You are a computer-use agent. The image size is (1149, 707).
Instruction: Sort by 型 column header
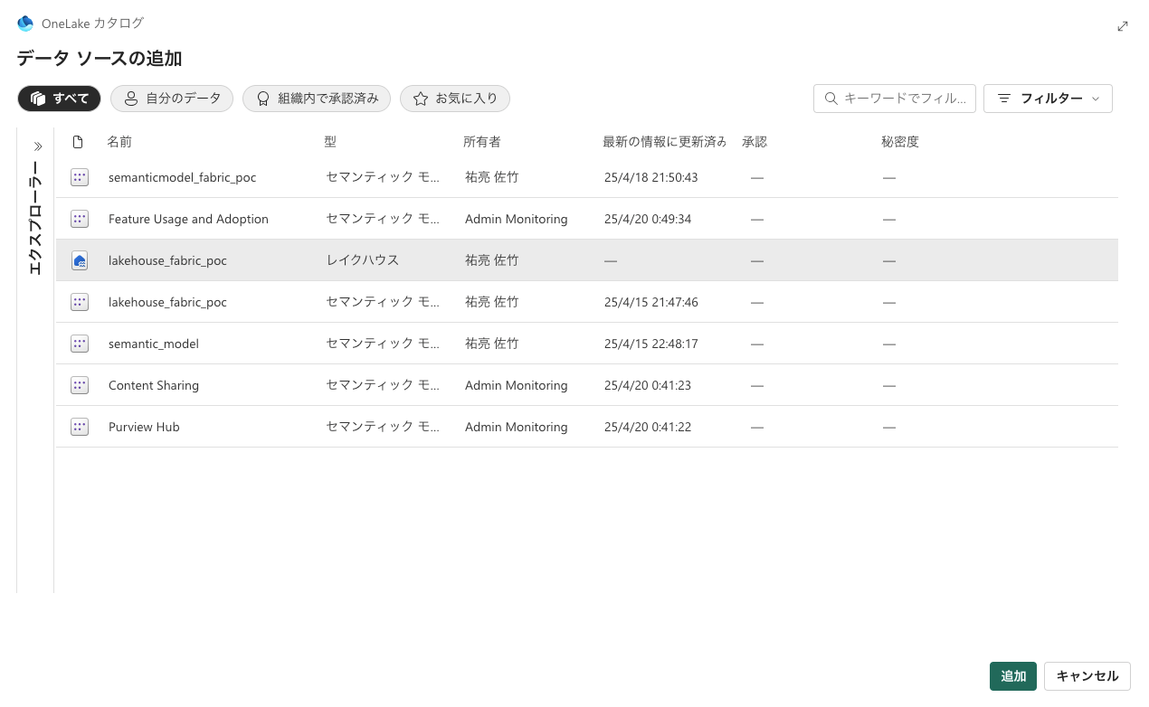point(330,142)
